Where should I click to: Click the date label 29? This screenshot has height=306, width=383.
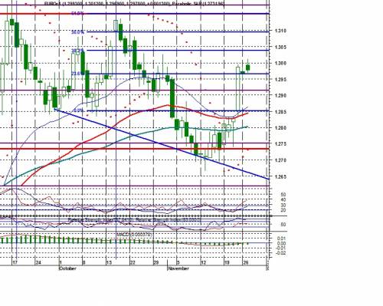(x=155, y=262)
